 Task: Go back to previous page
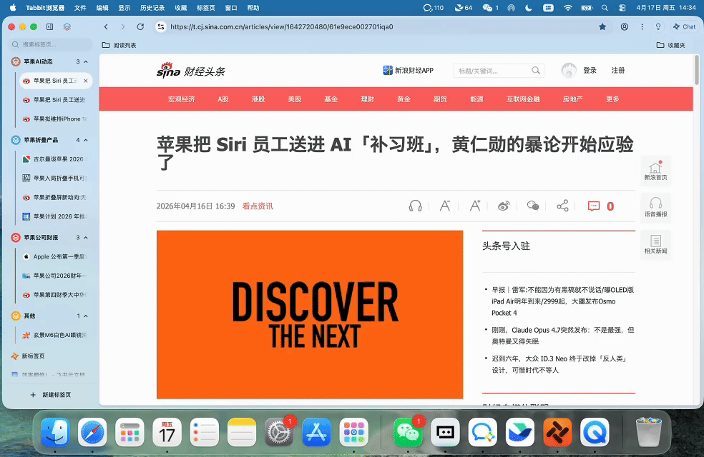coord(106,27)
